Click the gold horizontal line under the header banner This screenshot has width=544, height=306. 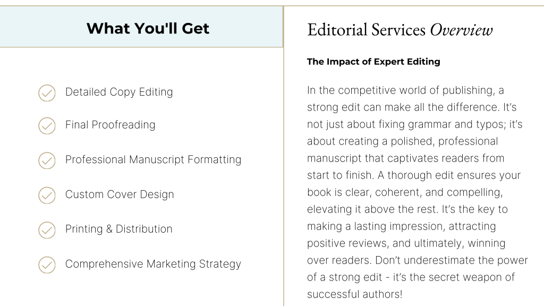[x=141, y=47]
